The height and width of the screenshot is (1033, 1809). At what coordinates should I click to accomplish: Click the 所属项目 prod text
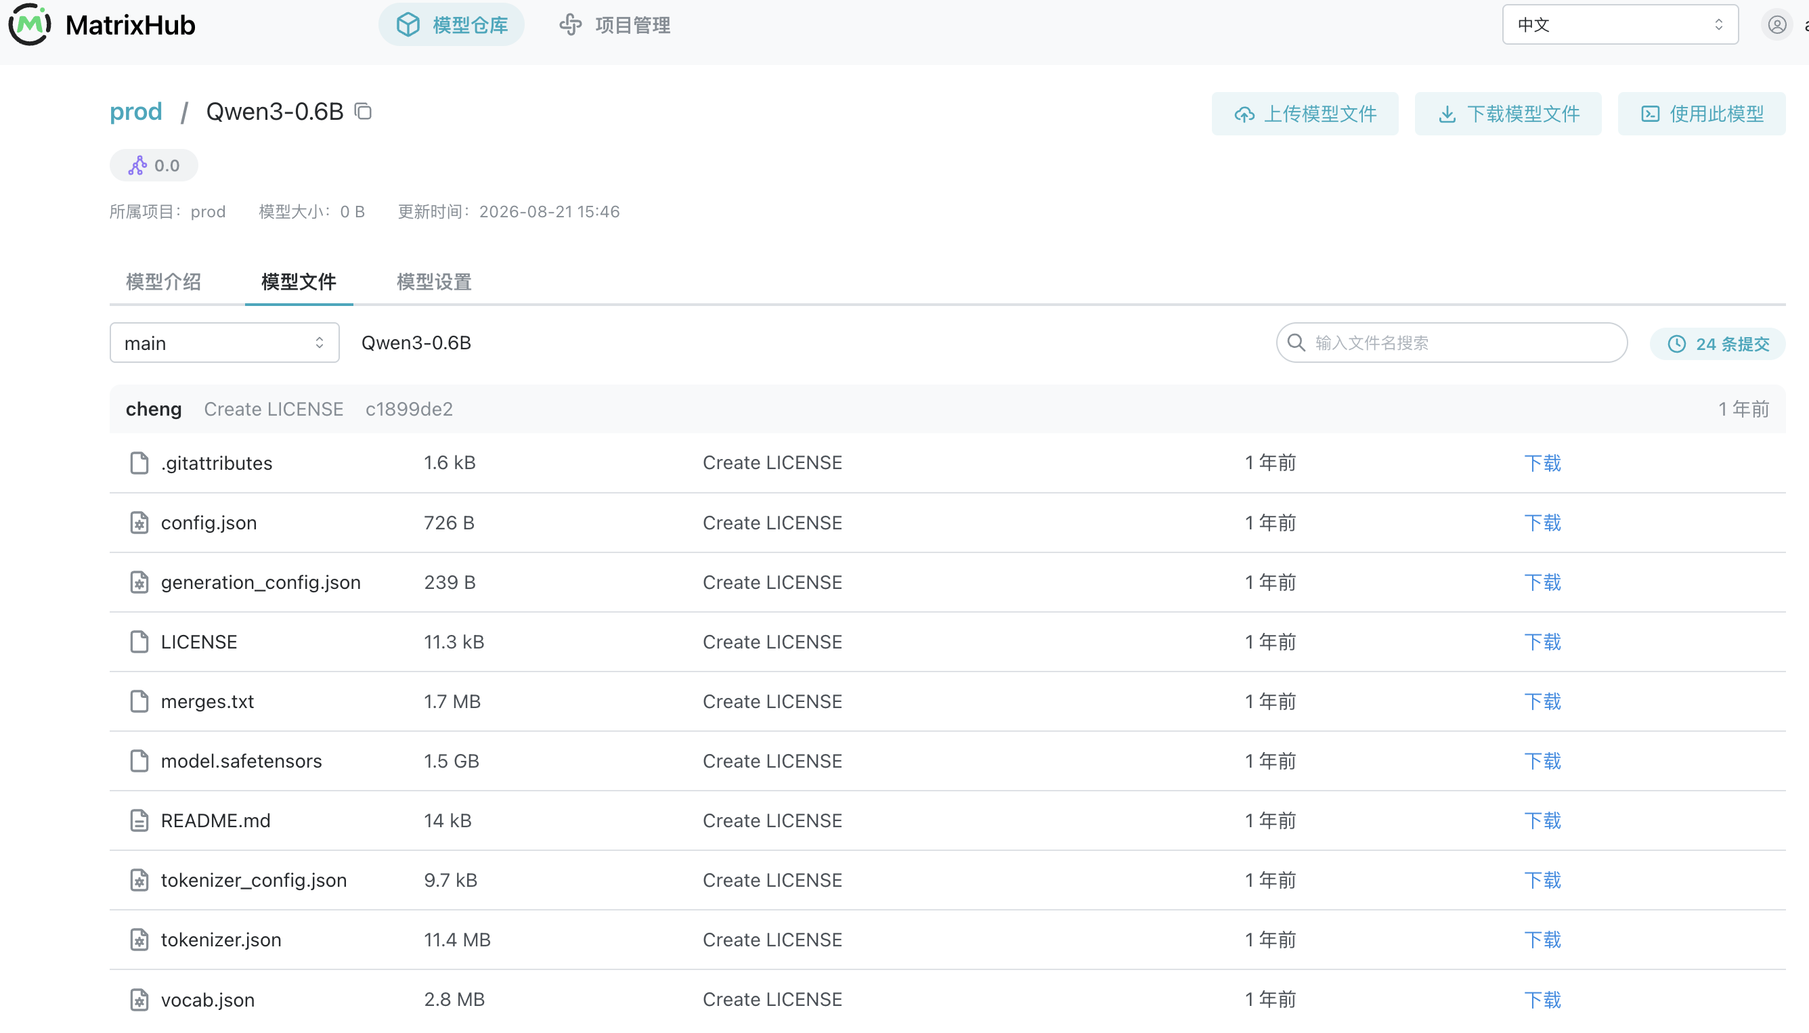pyautogui.click(x=167, y=211)
